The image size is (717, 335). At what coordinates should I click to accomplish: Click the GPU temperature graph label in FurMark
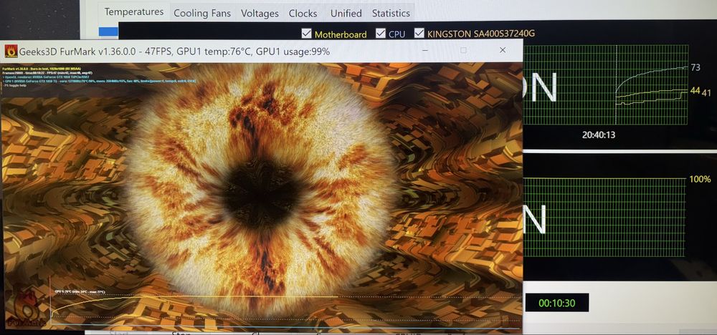click(80, 291)
